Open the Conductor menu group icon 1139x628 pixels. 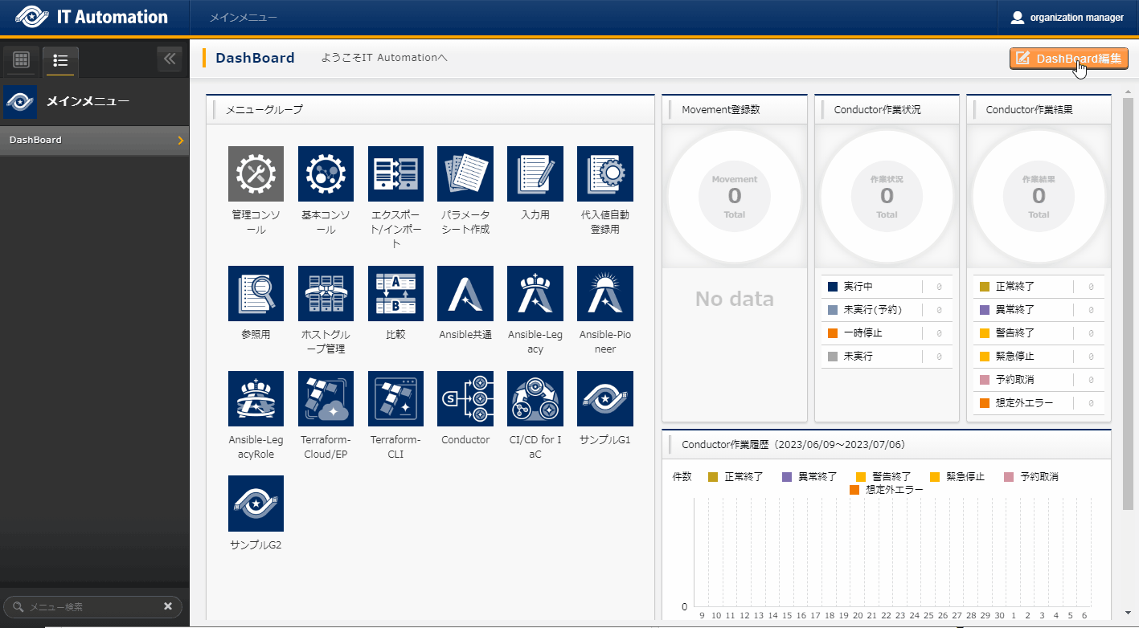465,398
